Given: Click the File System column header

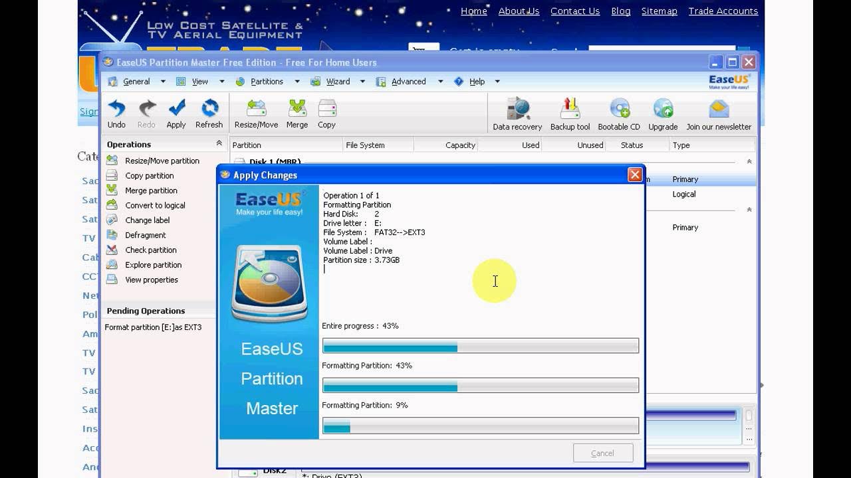Looking at the screenshot, I should tap(378, 145).
